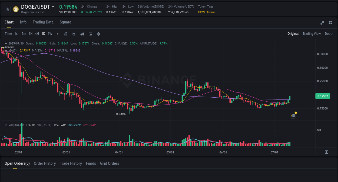Open the widgets layout panel

[x=330, y=23]
